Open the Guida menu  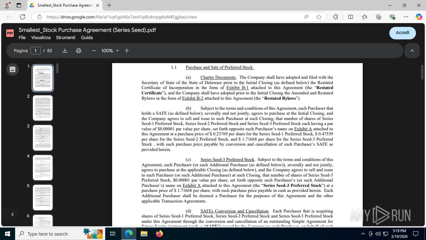[87, 37]
